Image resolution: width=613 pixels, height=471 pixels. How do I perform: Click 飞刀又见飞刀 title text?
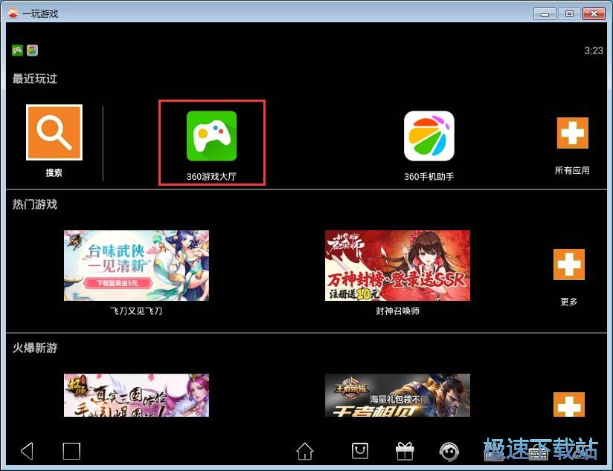136,311
